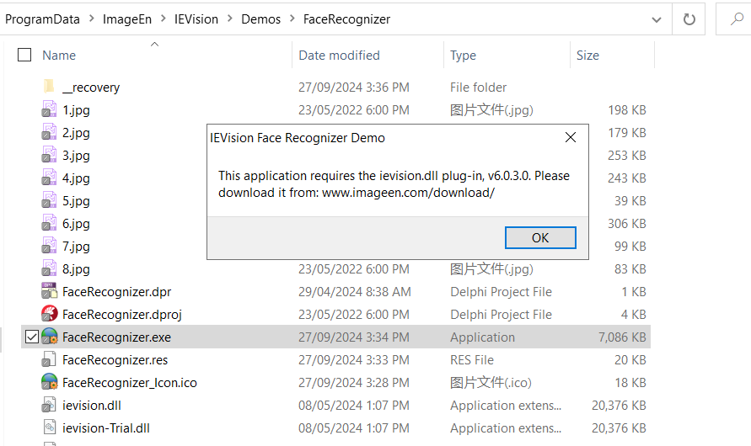Click the ievision.dll file icon
This screenshot has height=446, width=751.
pos(50,405)
